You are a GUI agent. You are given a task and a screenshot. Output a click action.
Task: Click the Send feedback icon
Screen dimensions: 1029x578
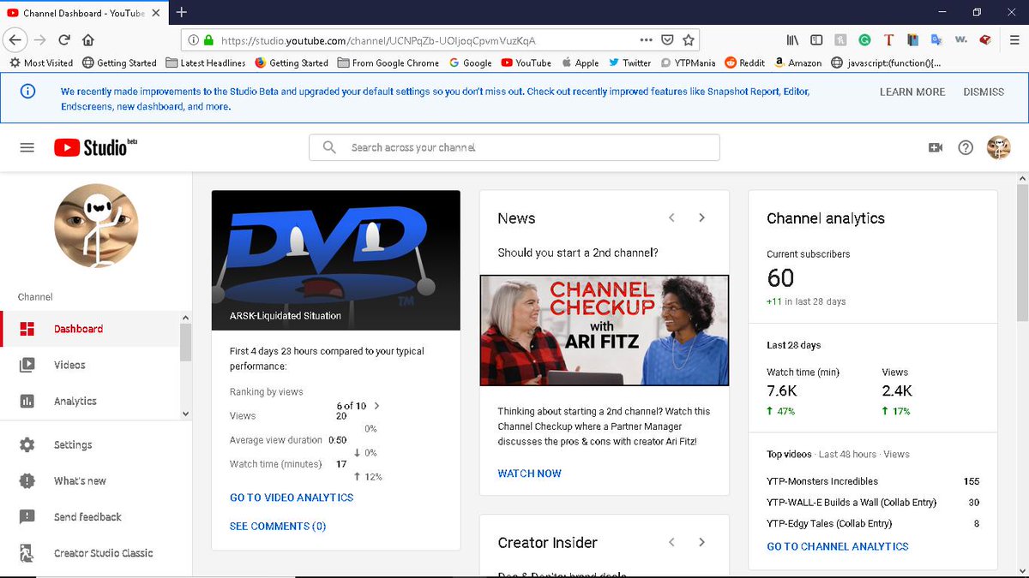tap(27, 517)
